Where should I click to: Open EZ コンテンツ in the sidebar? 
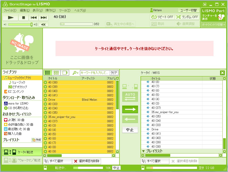click(x=14, y=91)
